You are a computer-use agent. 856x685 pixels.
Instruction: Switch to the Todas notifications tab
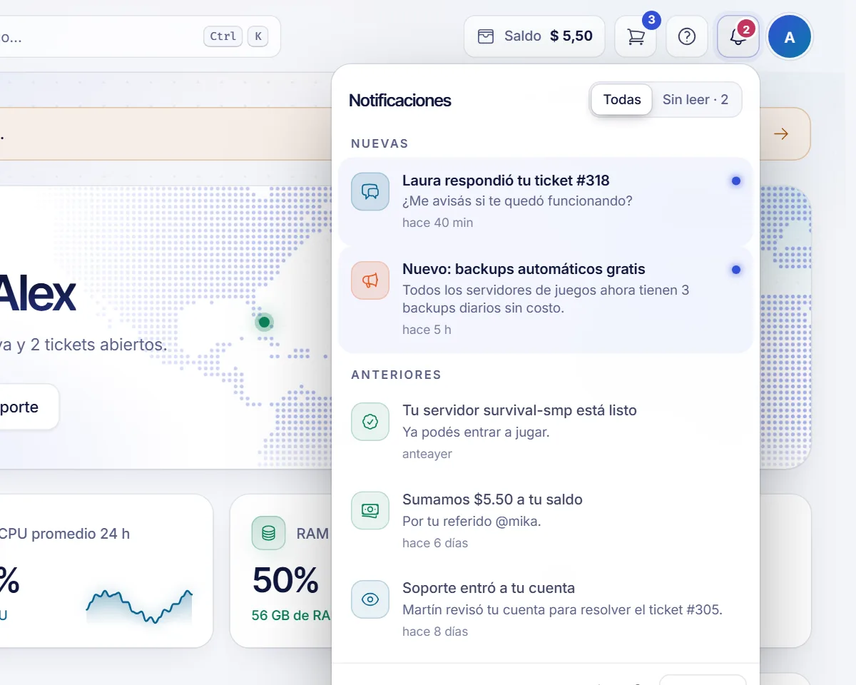coord(622,100)
